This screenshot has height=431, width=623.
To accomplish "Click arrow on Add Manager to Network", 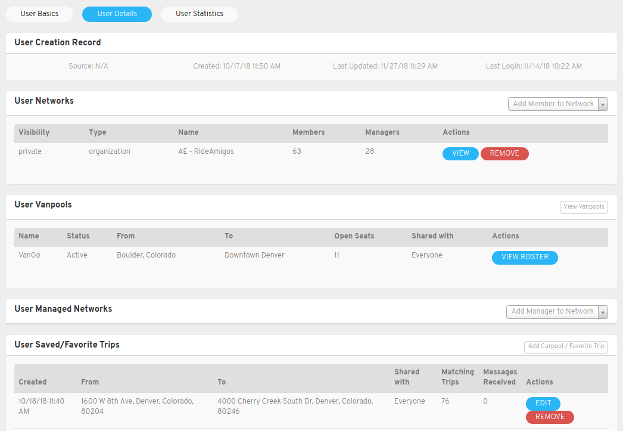I will [x=603, y=312].
